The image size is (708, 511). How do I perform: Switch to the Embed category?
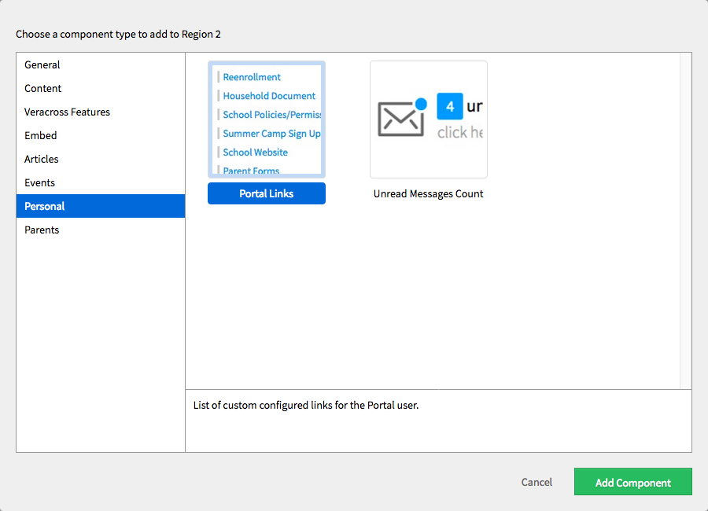(x=41, y=135)
